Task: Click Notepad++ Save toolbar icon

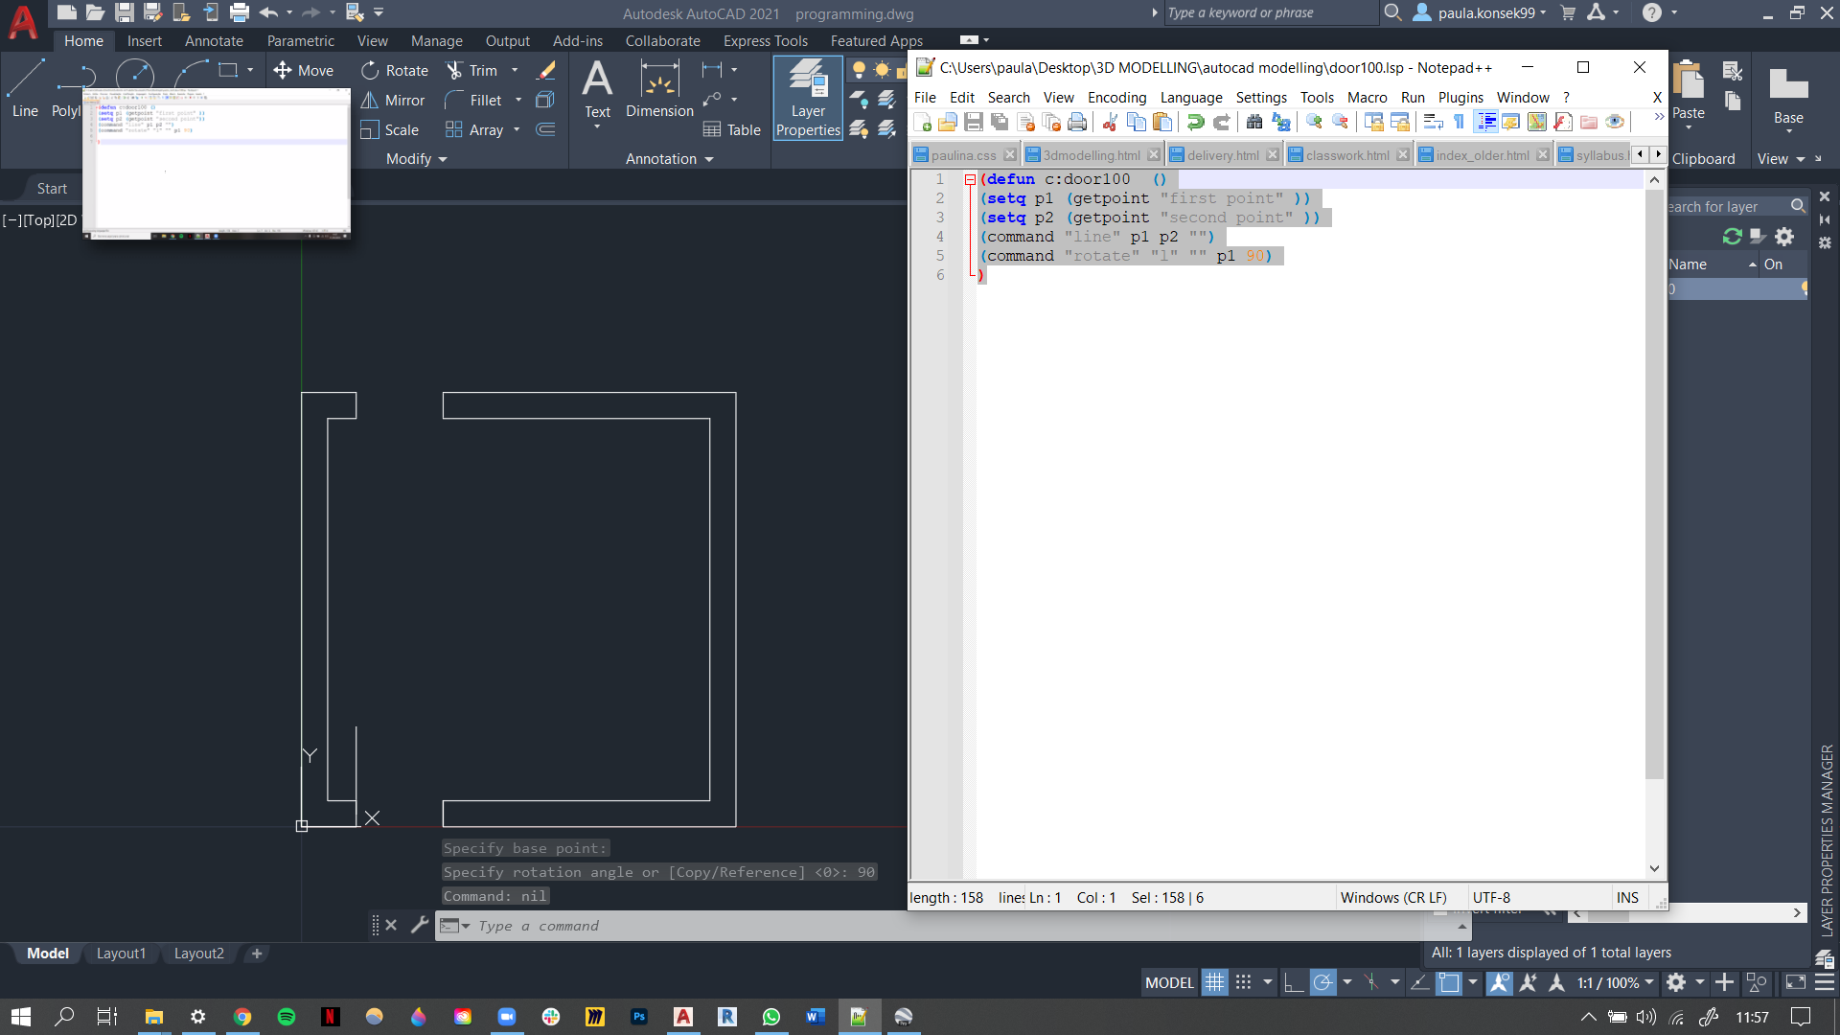Action: point(974,123)
